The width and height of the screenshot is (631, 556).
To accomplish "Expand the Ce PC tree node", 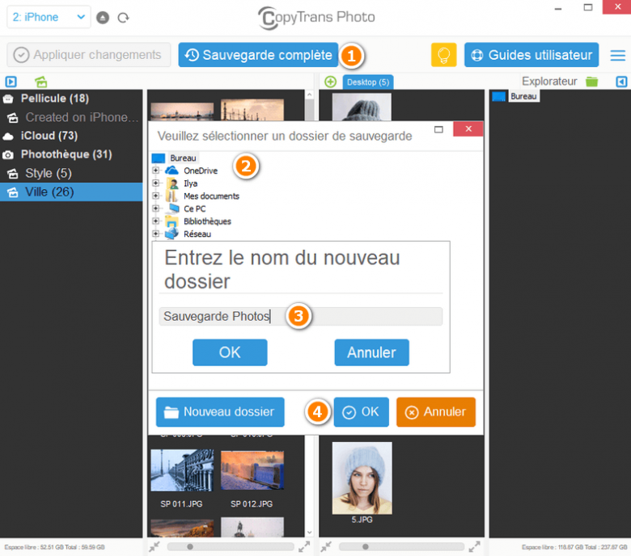I will point(155,208).
